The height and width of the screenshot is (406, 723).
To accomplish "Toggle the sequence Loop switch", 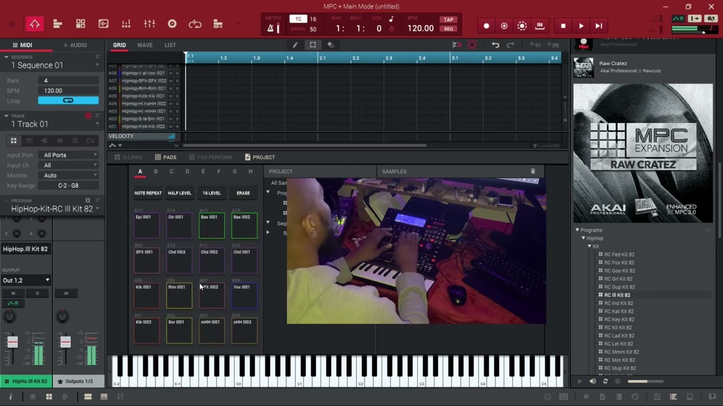I will 68,100.
